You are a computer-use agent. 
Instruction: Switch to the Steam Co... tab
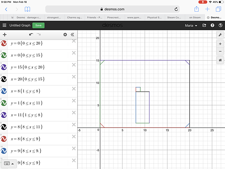pyautogui.click(x=175, y=17)
